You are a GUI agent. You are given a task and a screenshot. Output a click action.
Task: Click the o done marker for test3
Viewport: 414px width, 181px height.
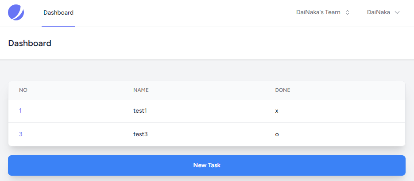coord(277,134)
